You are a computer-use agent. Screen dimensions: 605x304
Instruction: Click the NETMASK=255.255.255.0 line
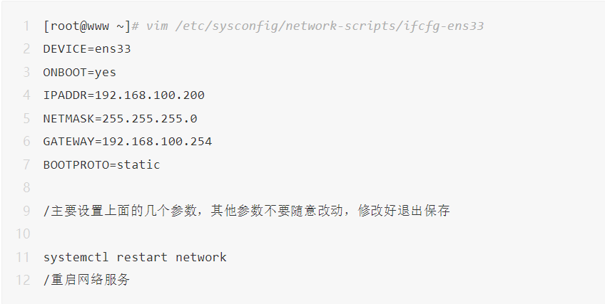[x=120, y=118]
